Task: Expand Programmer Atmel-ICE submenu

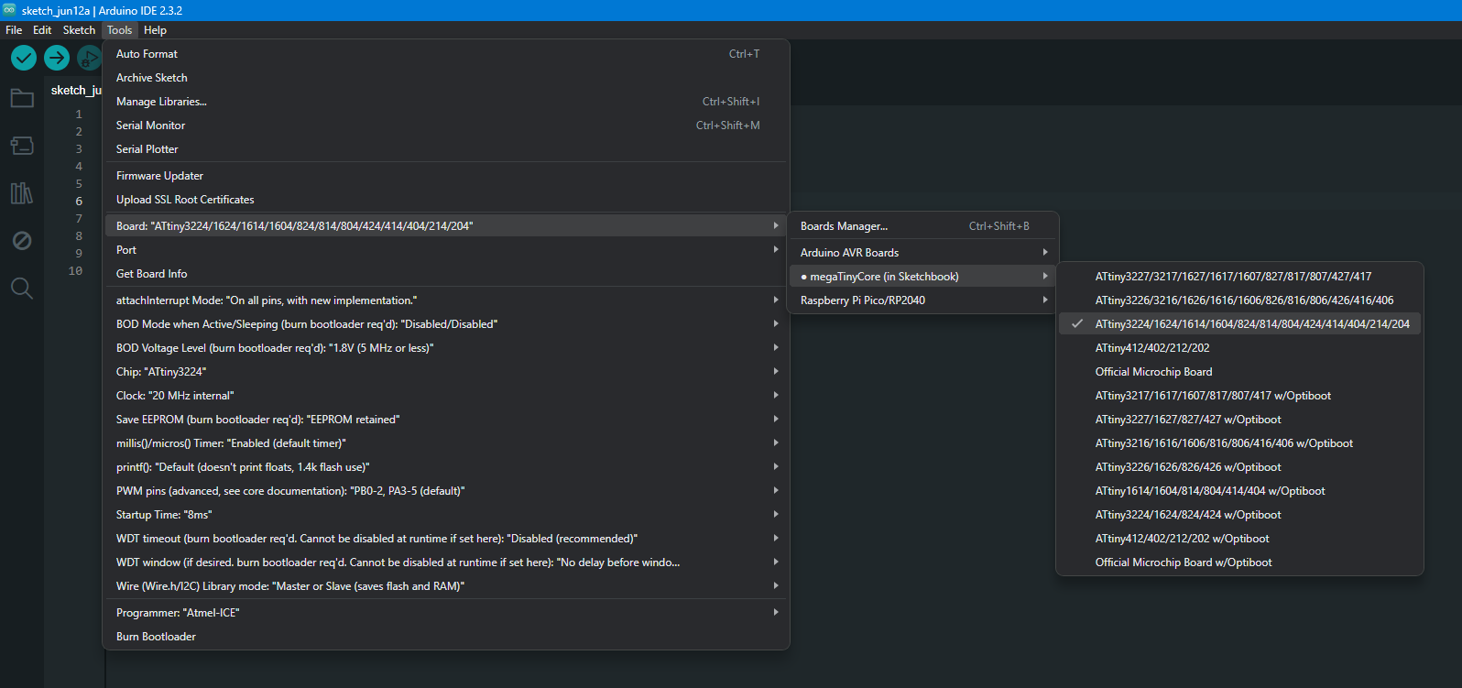Action: coord(446,613)
